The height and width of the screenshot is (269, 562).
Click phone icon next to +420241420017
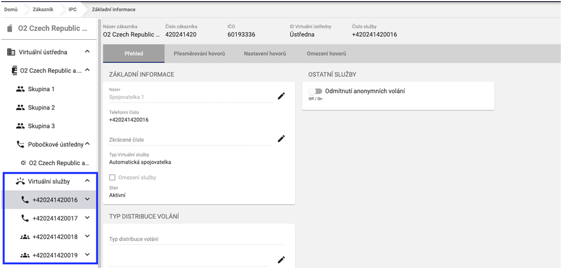pyautogui.click(x=25, y=218)
